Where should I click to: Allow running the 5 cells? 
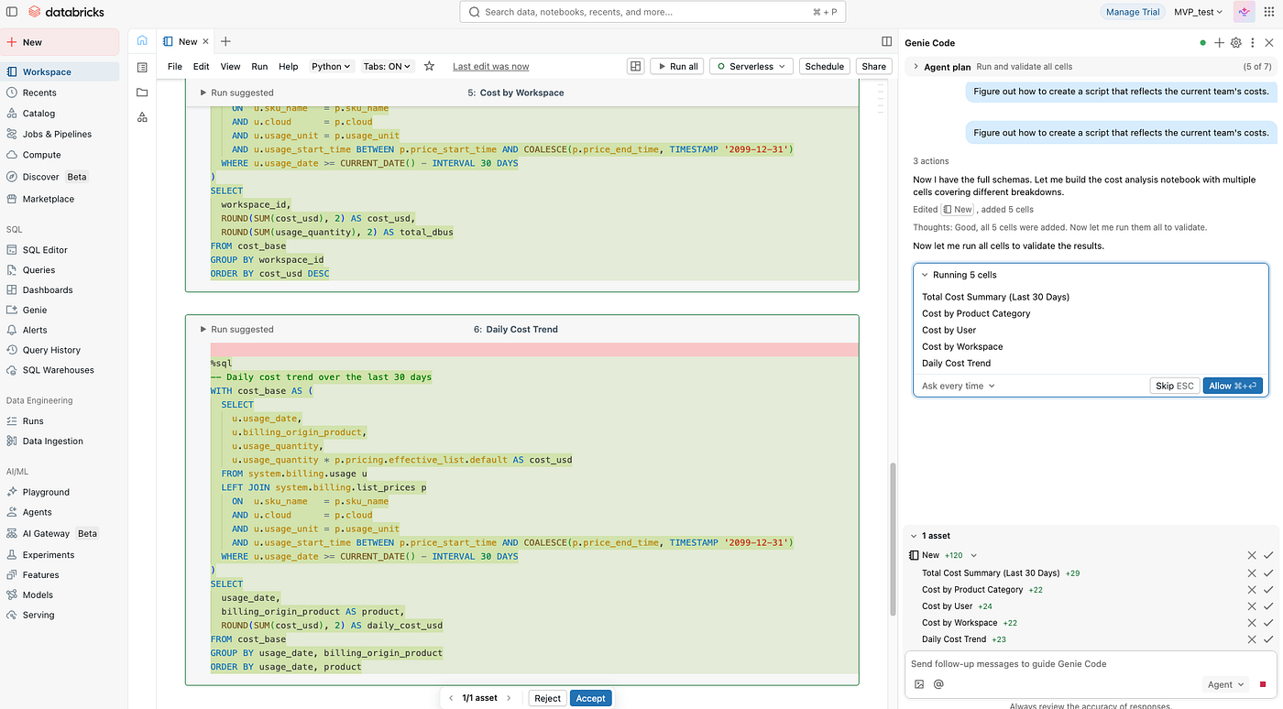(x=1233, y=386)
